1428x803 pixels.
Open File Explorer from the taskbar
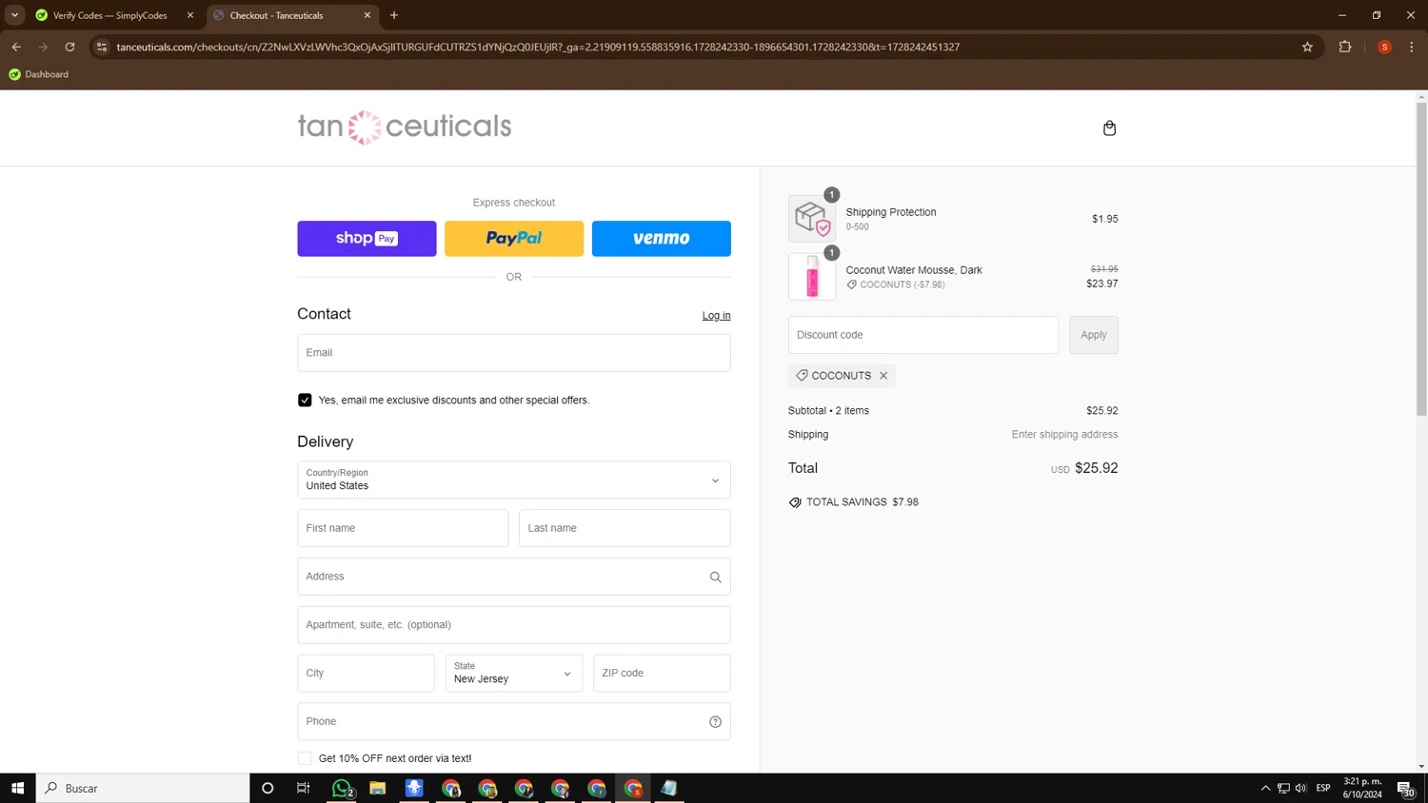378,788
